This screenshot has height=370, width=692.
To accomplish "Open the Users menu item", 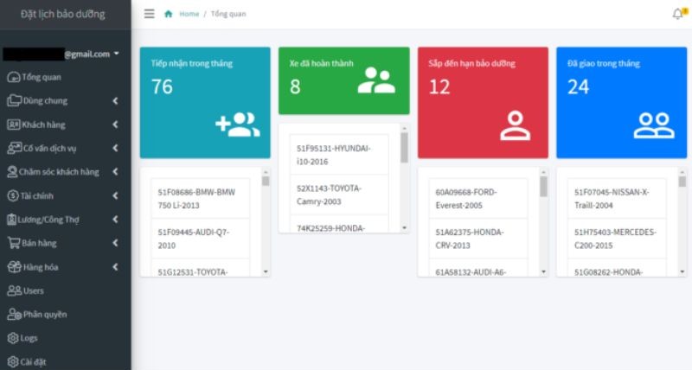I will (x=33, y=290).
